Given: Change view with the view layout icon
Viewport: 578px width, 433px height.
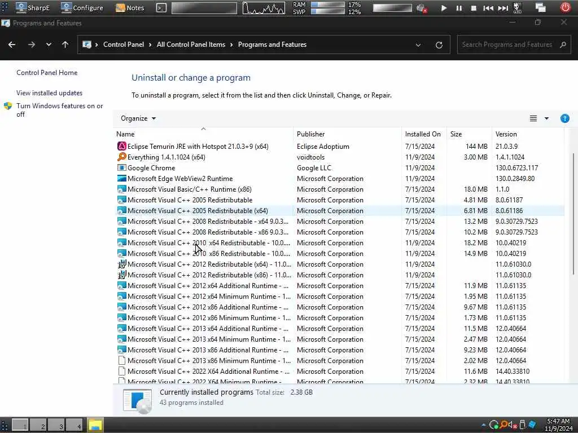Looking at the screenshot, I should 533,118.
